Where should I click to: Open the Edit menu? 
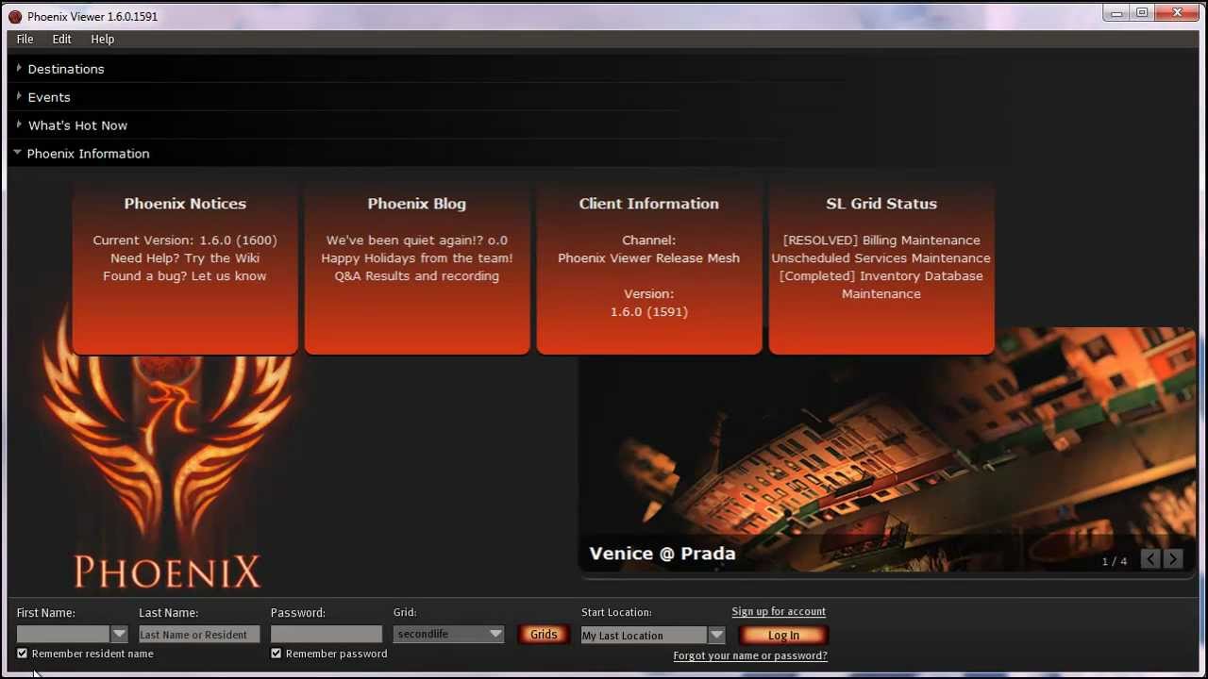(61, 39)
